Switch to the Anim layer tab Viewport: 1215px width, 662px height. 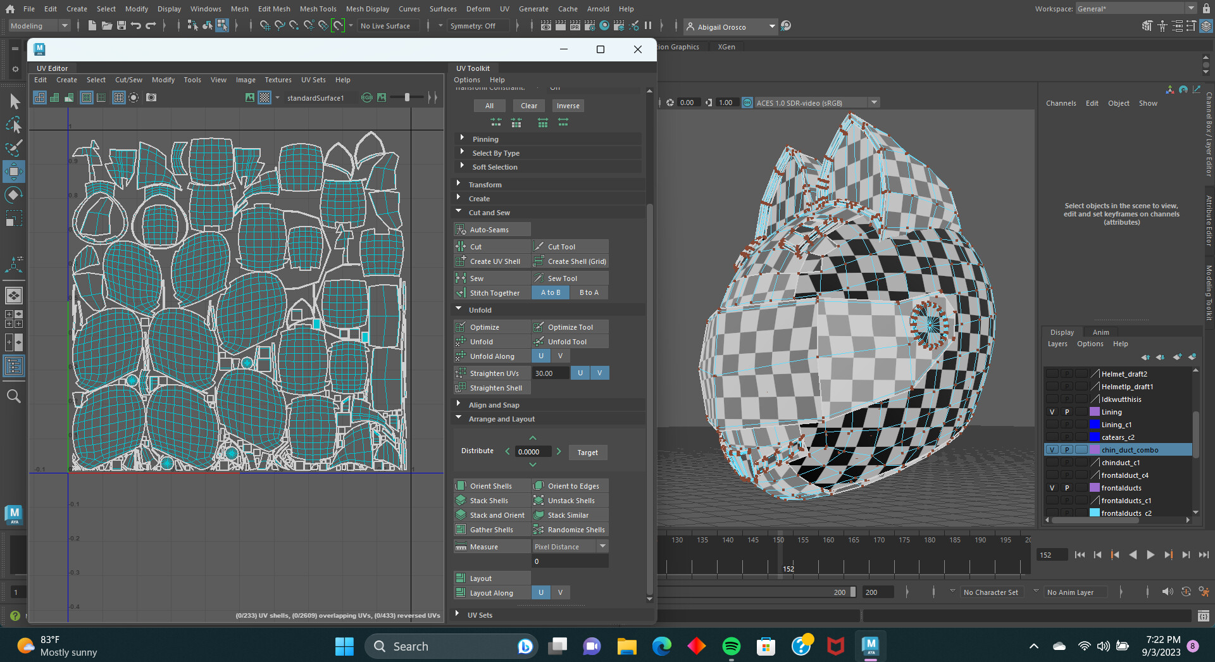(1100, 332)
